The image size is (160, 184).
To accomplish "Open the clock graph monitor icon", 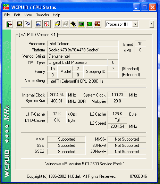I will 39,24.
